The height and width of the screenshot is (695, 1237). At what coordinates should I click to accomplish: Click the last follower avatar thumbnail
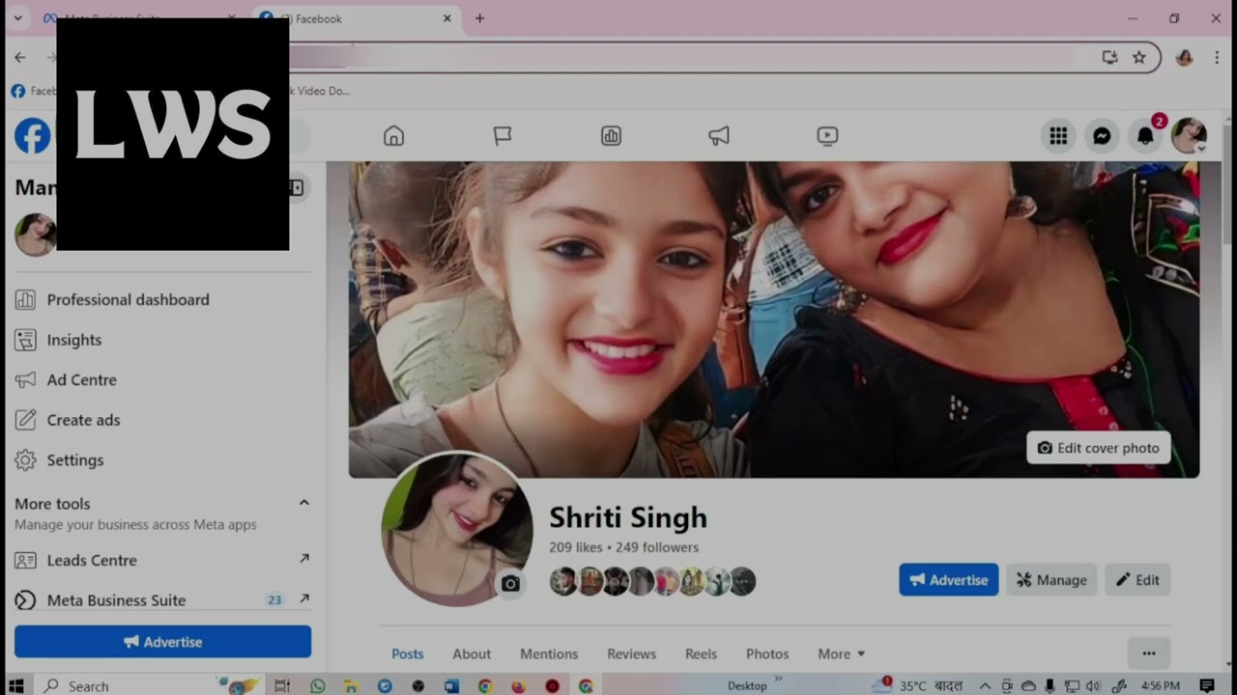pyautogui.click(x=742, y=581)
